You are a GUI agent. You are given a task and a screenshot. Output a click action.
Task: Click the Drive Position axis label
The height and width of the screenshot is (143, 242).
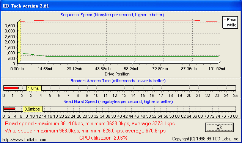click(x=117, y=74)
